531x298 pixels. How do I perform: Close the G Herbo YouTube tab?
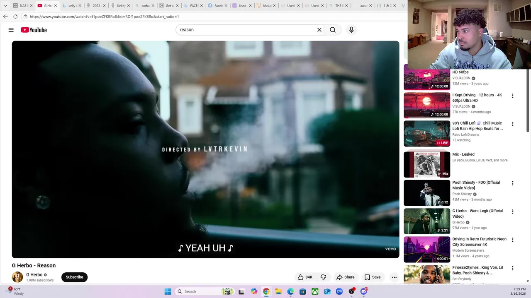coord(55,6)
